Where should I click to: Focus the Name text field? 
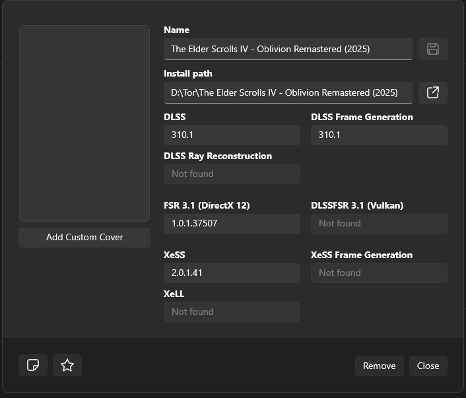tap(288, 49)
